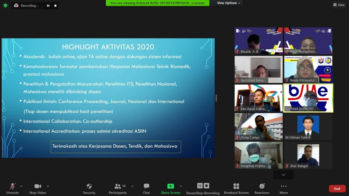Screen dimensions: 349x196
Task: Click the green encryption shield icon
Action: 5,5
